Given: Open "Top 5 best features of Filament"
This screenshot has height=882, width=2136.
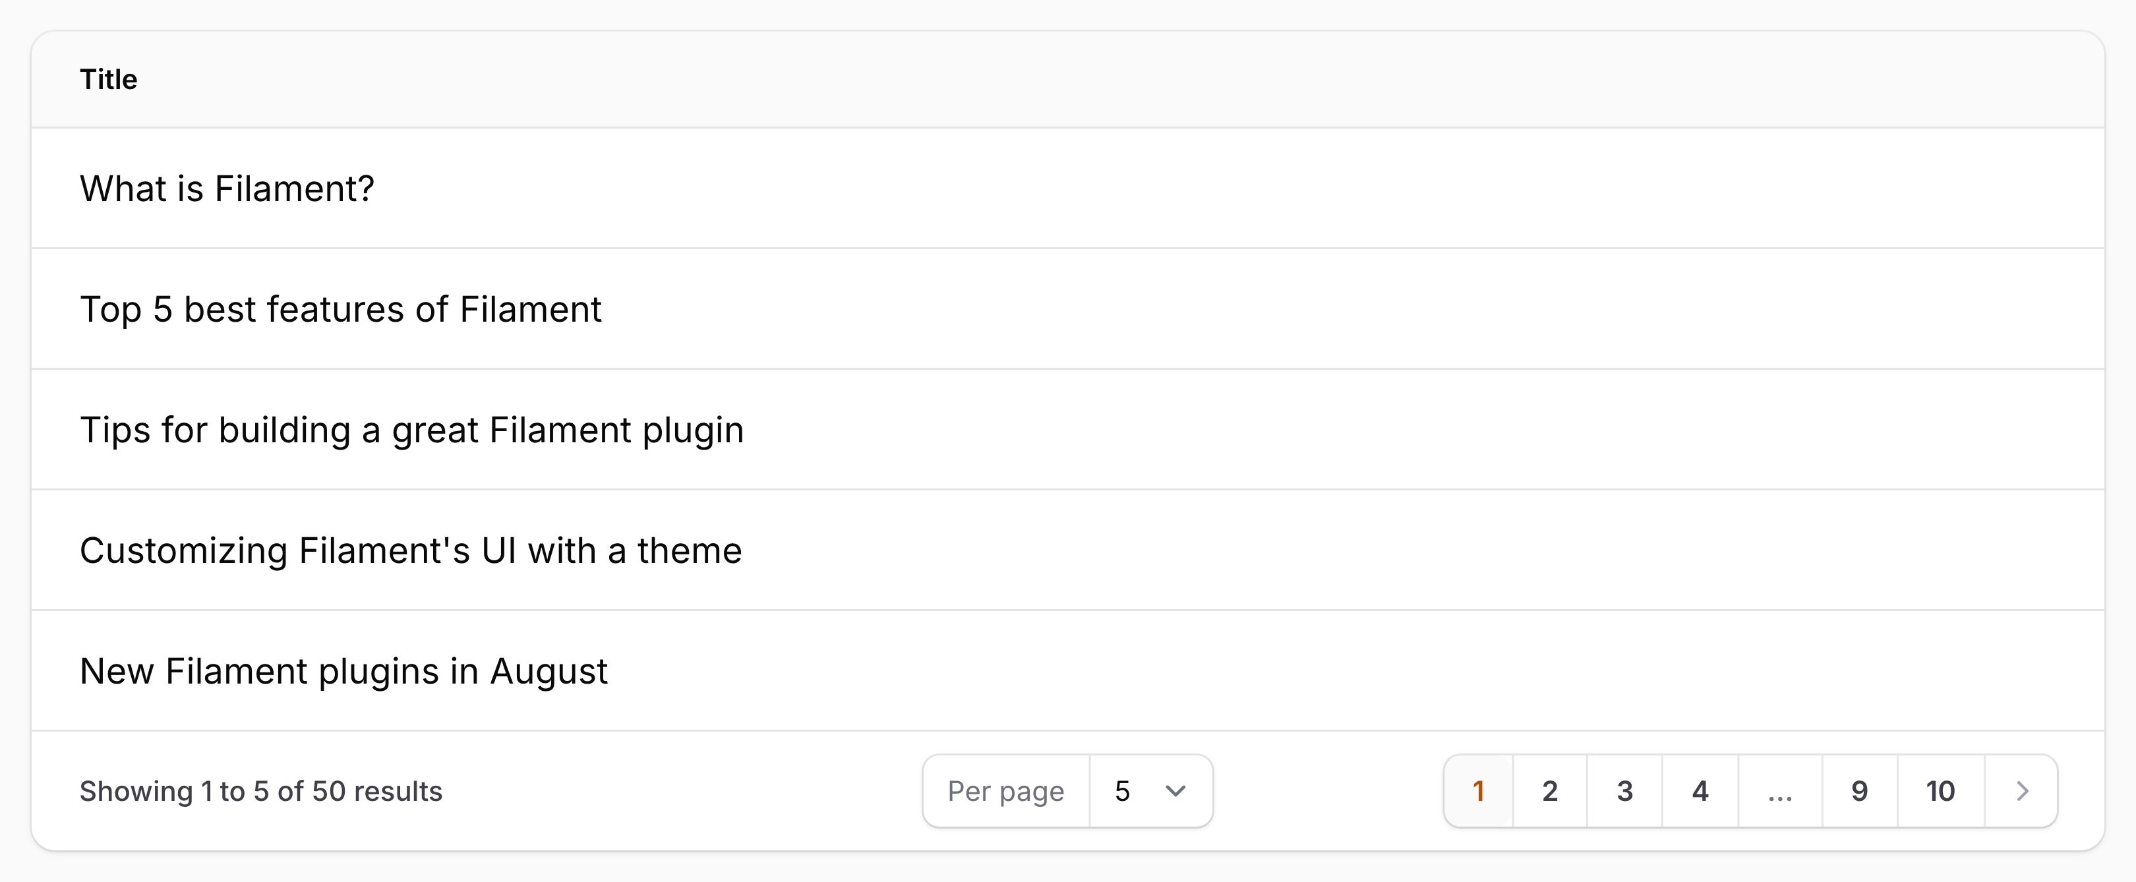Looking at the screenshot, I should 340,309.
